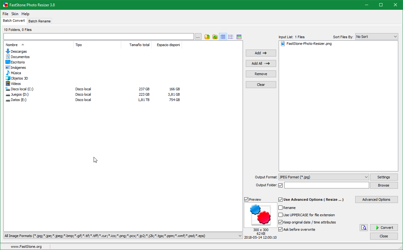
Task: Select the Disco local (C:) drive
Action: (x=22, y=89)
